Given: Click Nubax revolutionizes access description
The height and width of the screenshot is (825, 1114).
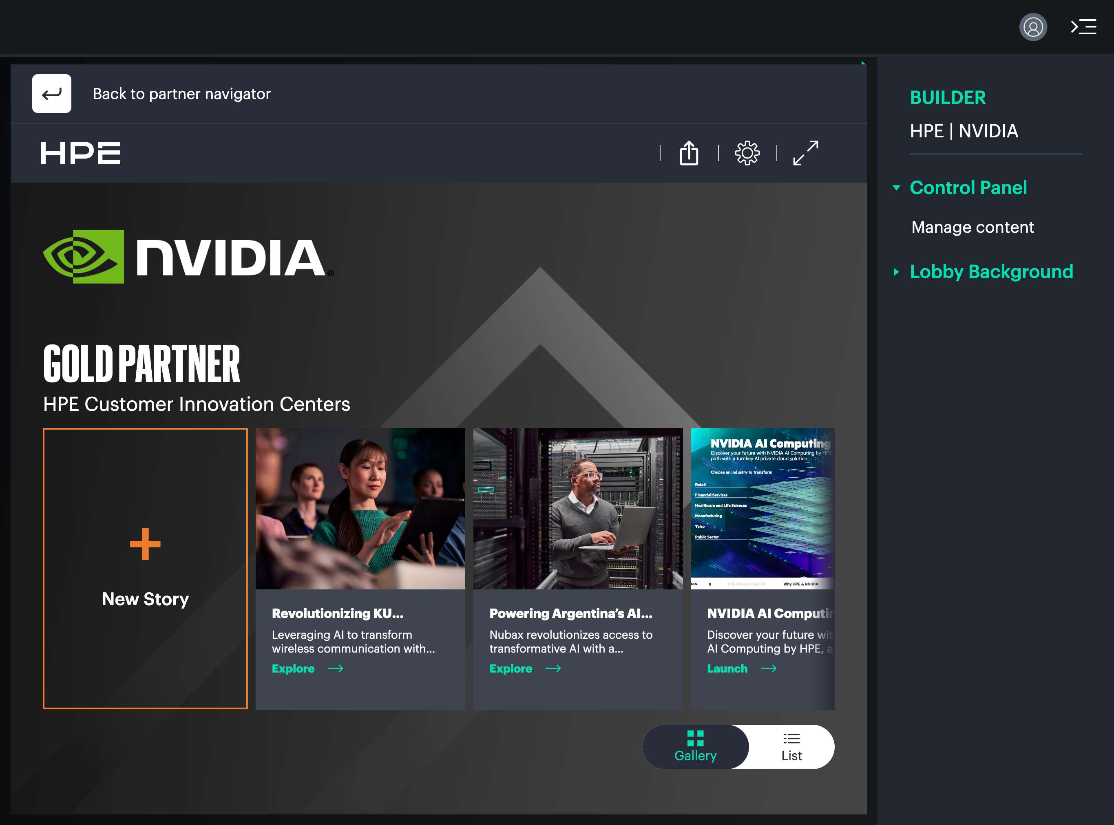Looking at the screenshot, I should [x=571, y=642].
